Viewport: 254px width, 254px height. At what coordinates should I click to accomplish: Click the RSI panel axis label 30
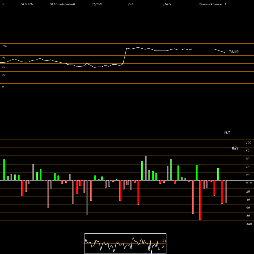4,75
